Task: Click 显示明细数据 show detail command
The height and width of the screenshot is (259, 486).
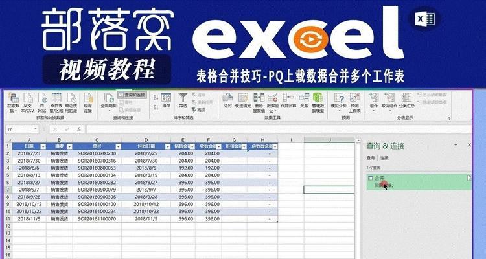Action: [432, 95]
